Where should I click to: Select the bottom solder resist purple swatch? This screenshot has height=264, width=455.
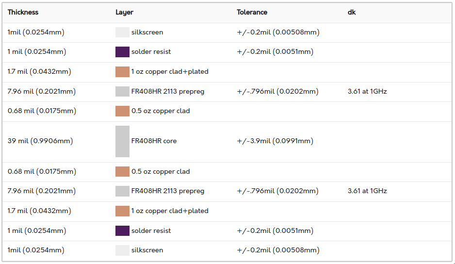tap(122, 231)
